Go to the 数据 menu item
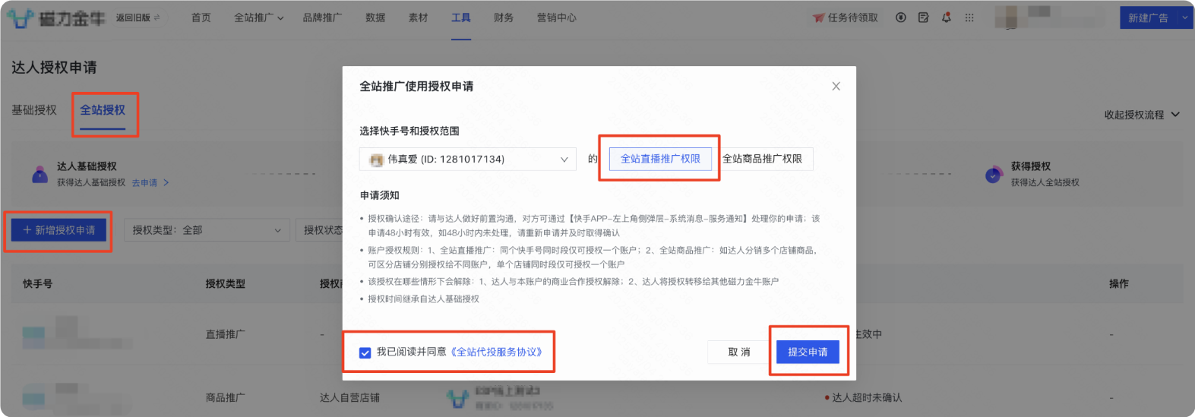This screenshot has height=417, width=1195. click(375, 17)
